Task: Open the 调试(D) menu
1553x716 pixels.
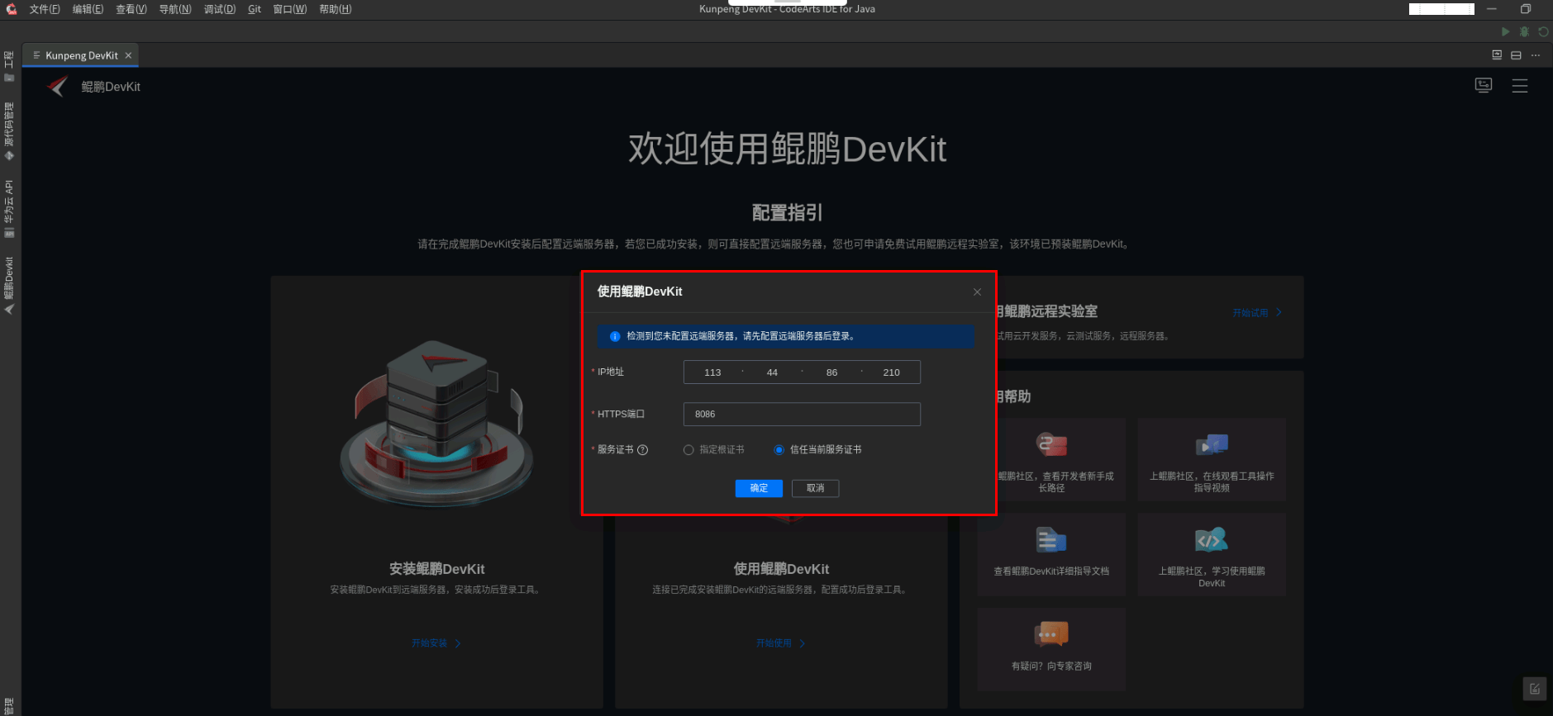Action: (220, 9)
